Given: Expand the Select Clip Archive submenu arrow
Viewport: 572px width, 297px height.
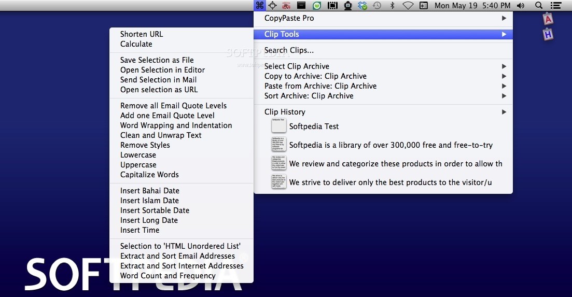Looking at the screenshot, I should [x=504, y=66].
